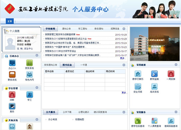Open the 一周安排 icon
The image size is (181, 130).
pos(171,74)
